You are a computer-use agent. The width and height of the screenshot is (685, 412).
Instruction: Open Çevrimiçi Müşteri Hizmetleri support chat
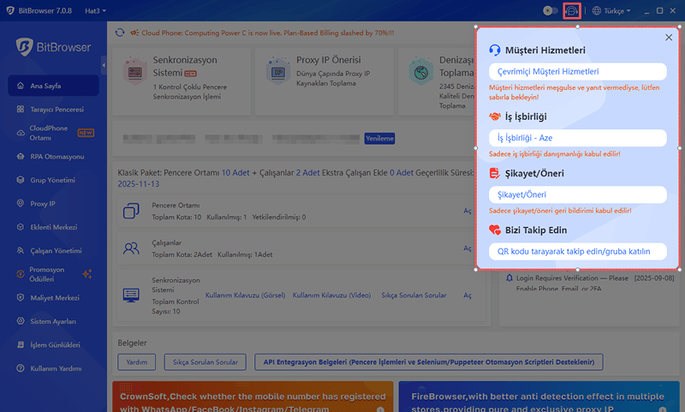576,72
